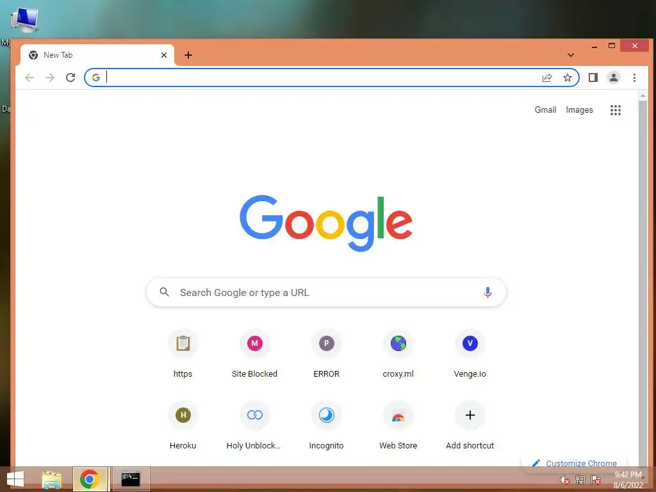Screen dimensions: 656x492
Task: Open the Heroku shortcut tile
Action: tap(183, 425)
